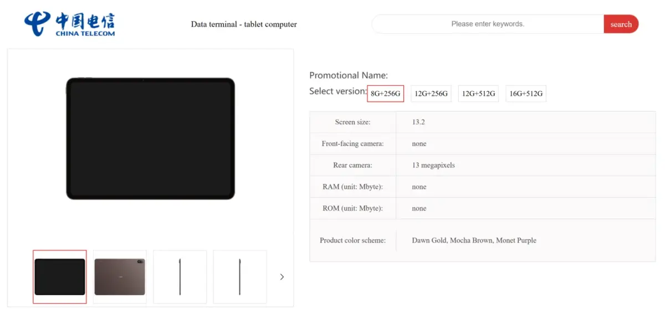The height and width of the screenshot is (315, 665).
Task: Select the side-view thumbnail nearest the next arrow
Action: (x=239, y=277)
